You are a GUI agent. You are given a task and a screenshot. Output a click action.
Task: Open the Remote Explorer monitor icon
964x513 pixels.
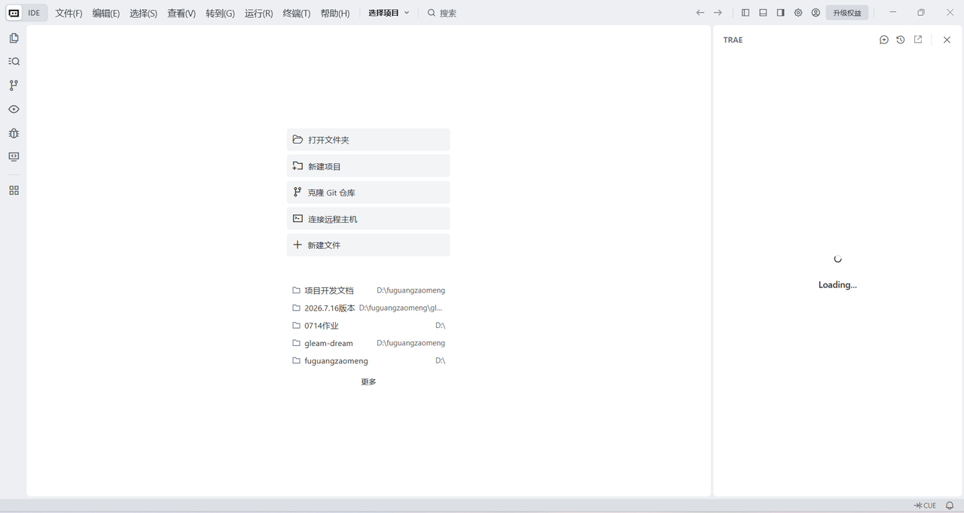14,156
